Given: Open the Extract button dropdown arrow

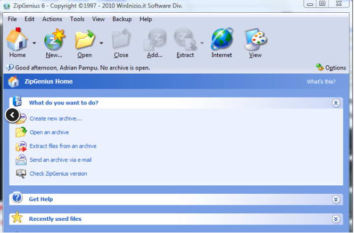Looking at the screenshot, I should (202, 43).
